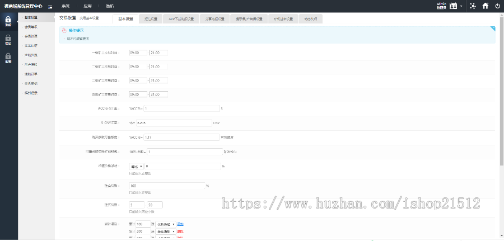Image resolution: width=504 pixels, height=241 pixels.
Task: Edit second-row end time 21:00 field
Action: tap(159, 67)
